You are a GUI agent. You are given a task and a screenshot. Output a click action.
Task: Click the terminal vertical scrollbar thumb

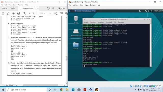pyautogui.click(x=151, y=60)
